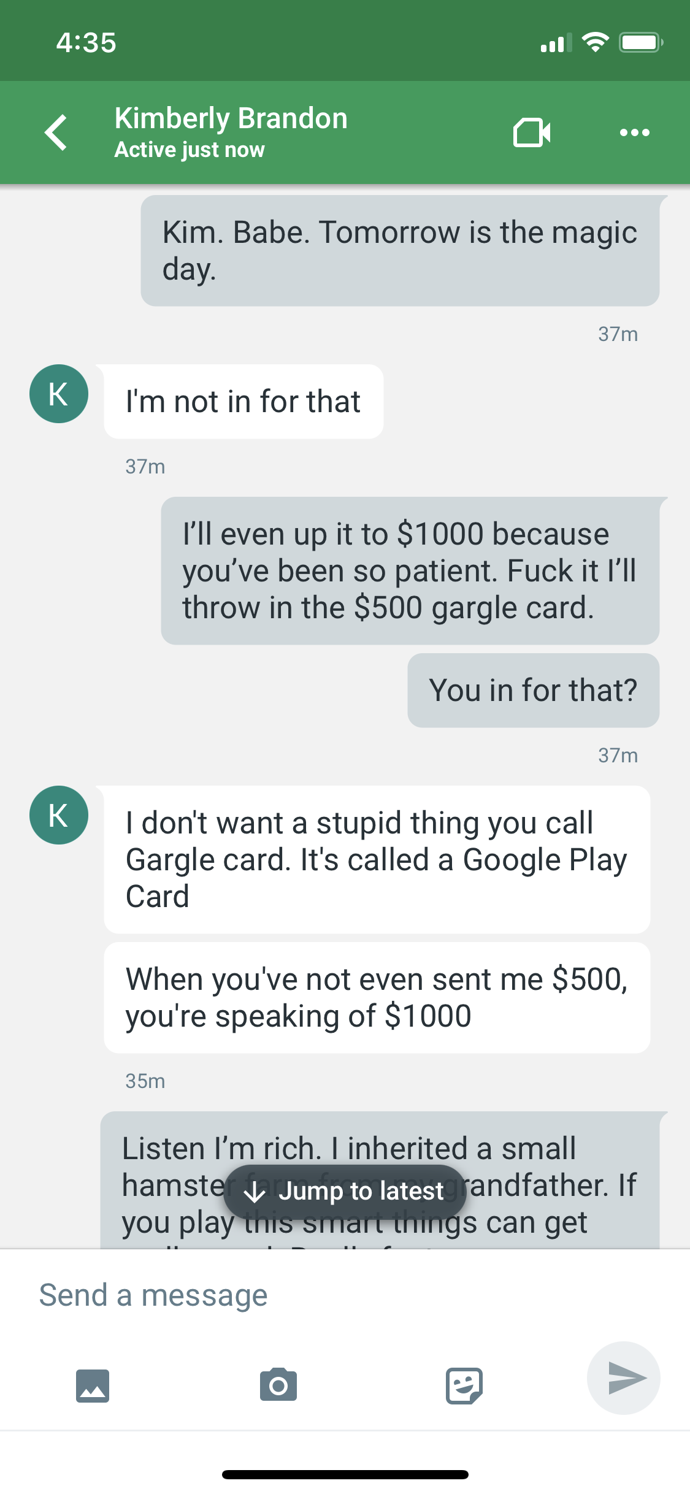This screenshot has height=1494, width=690.
Task: Focus the Send a message field
Action: pyautogui.click(x=345, y=1295)
